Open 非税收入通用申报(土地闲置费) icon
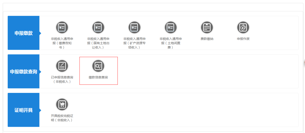The width and height of the screenshot is (305, 133). pos(171,27)
